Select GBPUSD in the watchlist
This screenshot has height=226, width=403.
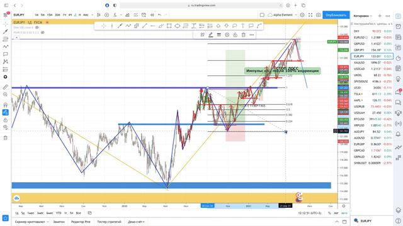372,44
